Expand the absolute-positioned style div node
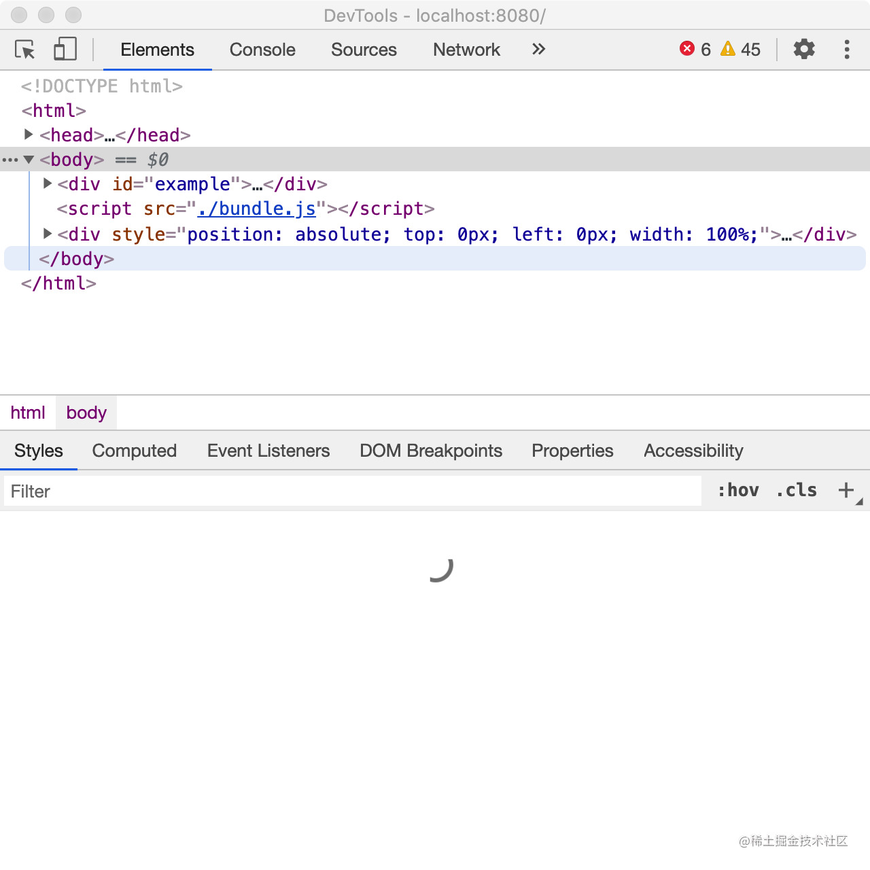 48,234
